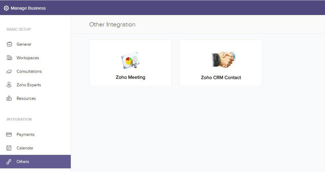Image resolution: width=325 pixels, height=172 pixels.
Task: Click the Manage Business gear icon
Action: pyautogui.click(x=6, y=8)
